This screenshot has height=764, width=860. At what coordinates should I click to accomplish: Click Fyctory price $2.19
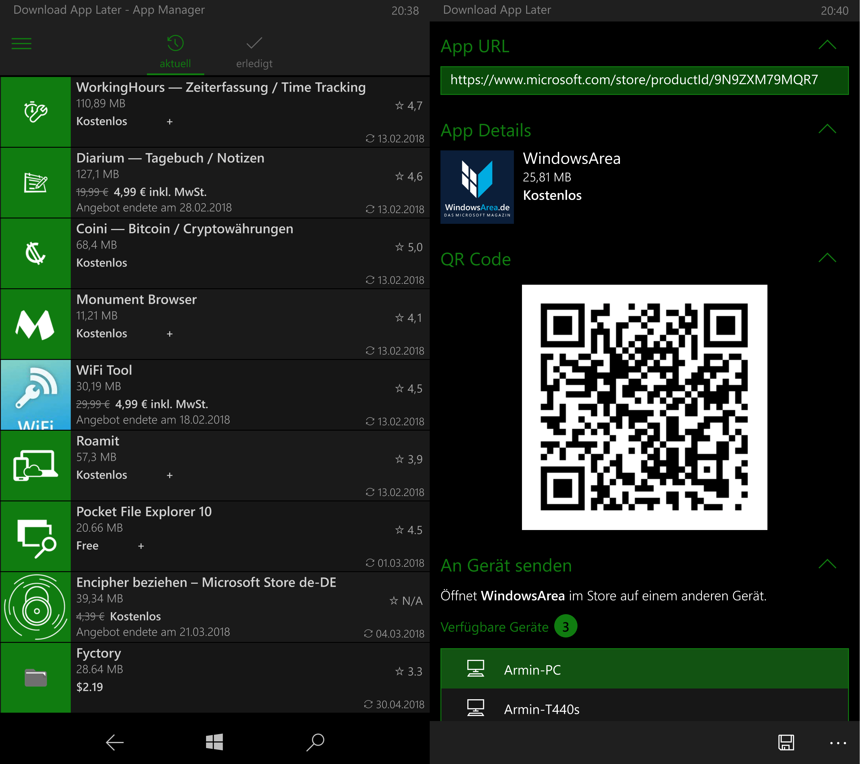(x=90, y=687)
